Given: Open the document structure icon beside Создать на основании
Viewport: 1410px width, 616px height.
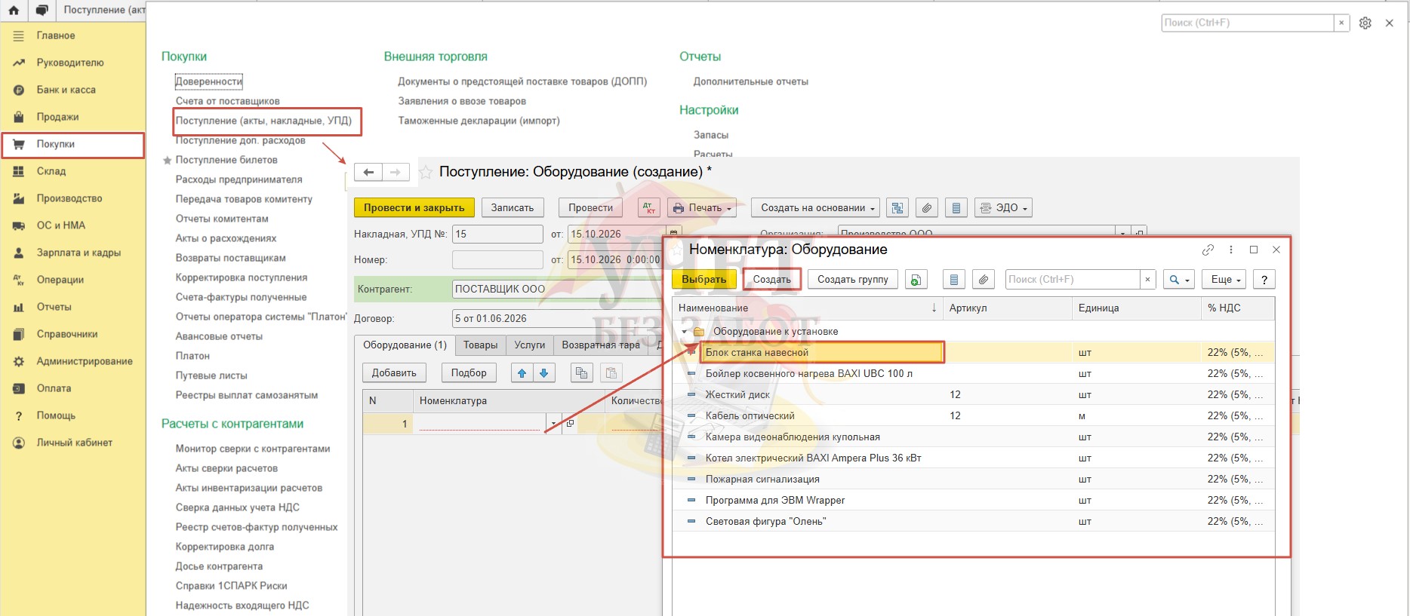Looking at the screenshot, I should (897, 208).
